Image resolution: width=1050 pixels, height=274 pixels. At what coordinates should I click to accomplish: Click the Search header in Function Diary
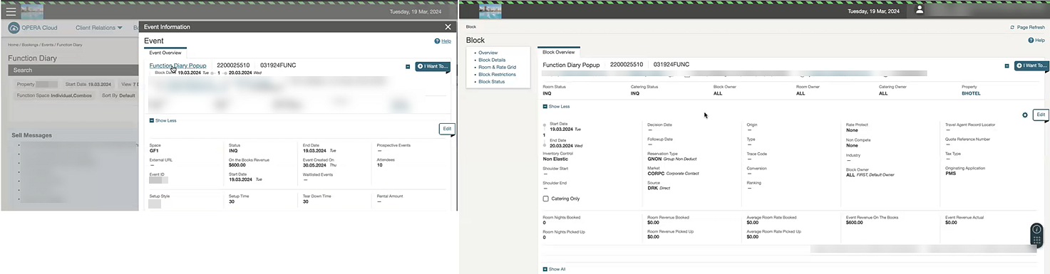point(73,70)
